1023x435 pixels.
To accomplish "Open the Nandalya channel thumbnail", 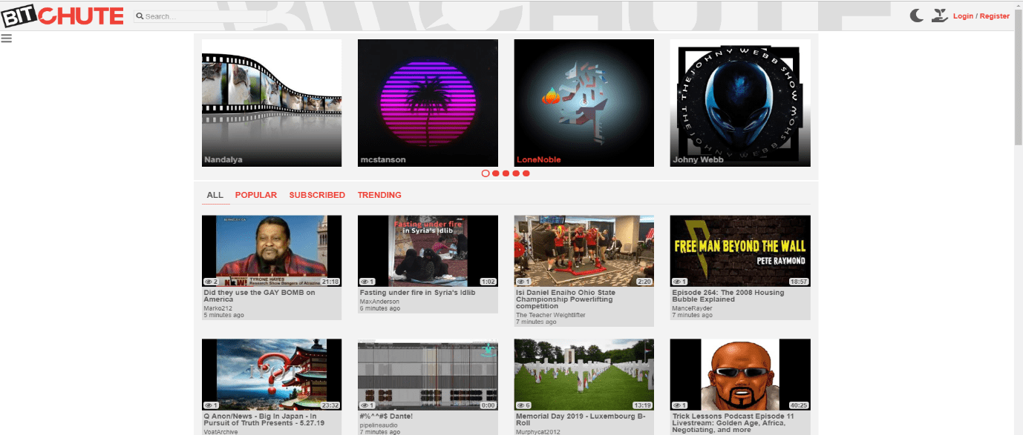I will coord(272,103).
